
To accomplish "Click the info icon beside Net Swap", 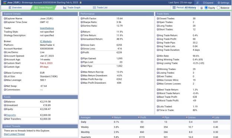I will 5,86.
